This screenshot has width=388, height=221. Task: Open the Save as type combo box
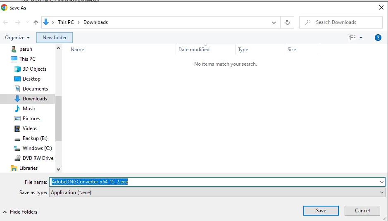coord(217,192)
